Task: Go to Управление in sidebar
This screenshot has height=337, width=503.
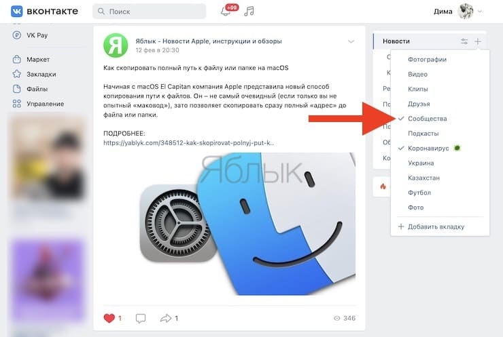Action: coord(46,104)
